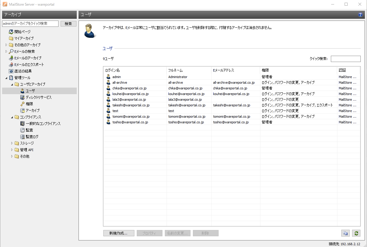
Task: Click the クイック検索 input field
Action: point(345,59)
